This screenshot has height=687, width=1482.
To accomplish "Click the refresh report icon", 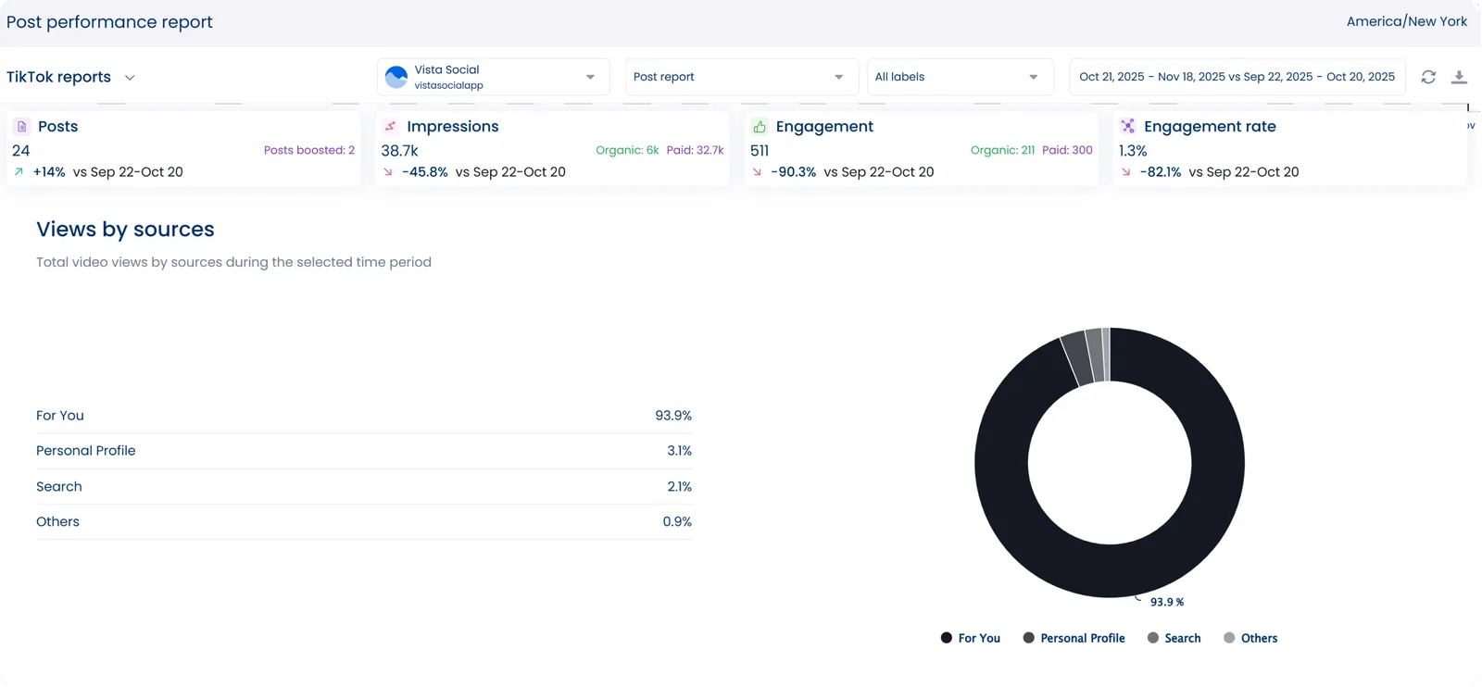I will click(x=1428, y=77).
